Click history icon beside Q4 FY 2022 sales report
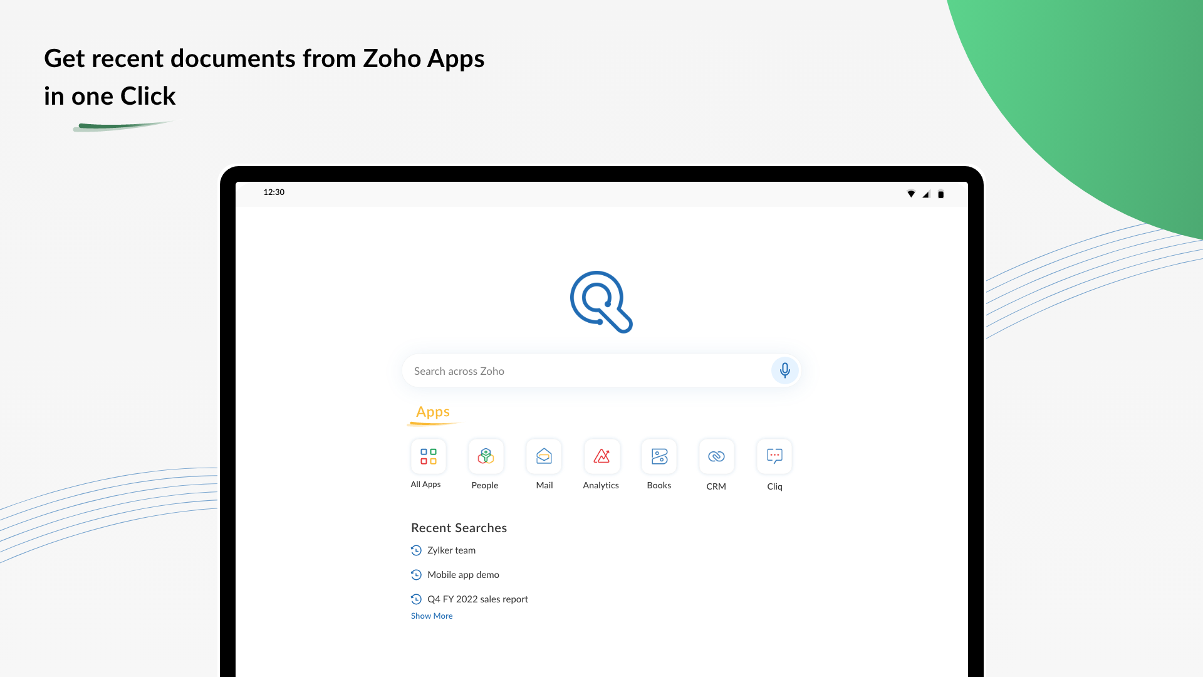Viewport: 1203px width, 677px height. coord(416,599)
